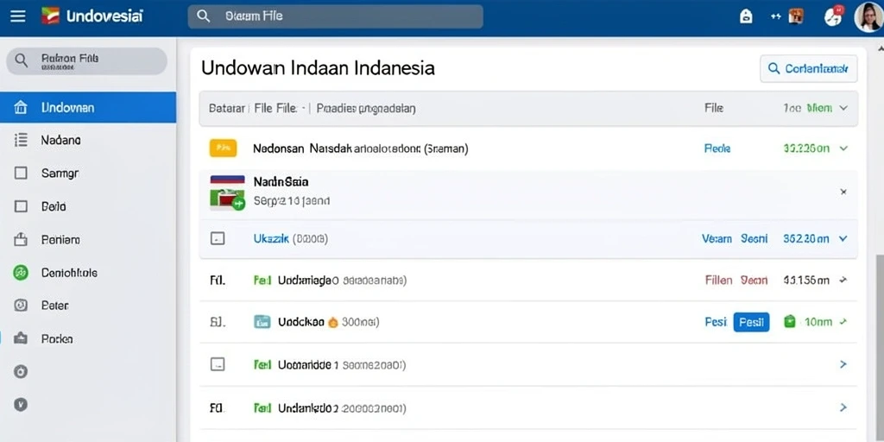Screen dimensions: 884x442
Task: Click the Fillen link in Undamiagao row
Action: click(x=719, y=280)
